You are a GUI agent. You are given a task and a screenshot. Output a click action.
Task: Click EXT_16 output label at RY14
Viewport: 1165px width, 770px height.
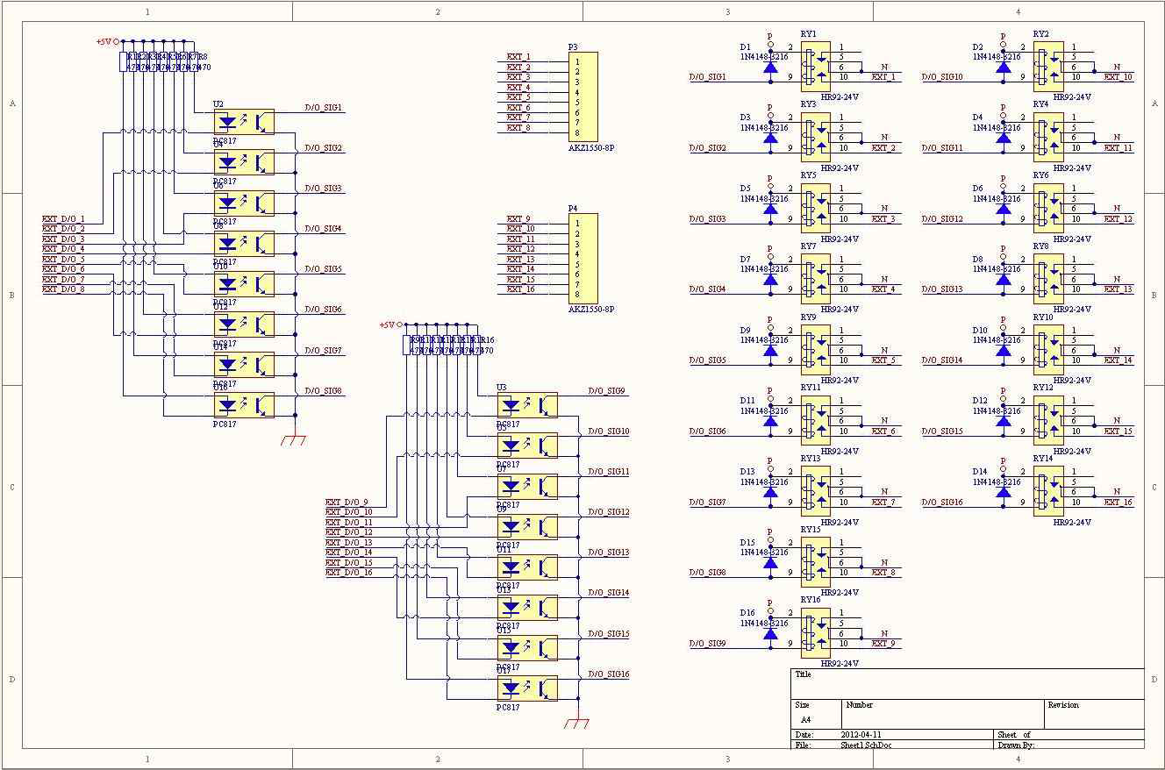1119,503
